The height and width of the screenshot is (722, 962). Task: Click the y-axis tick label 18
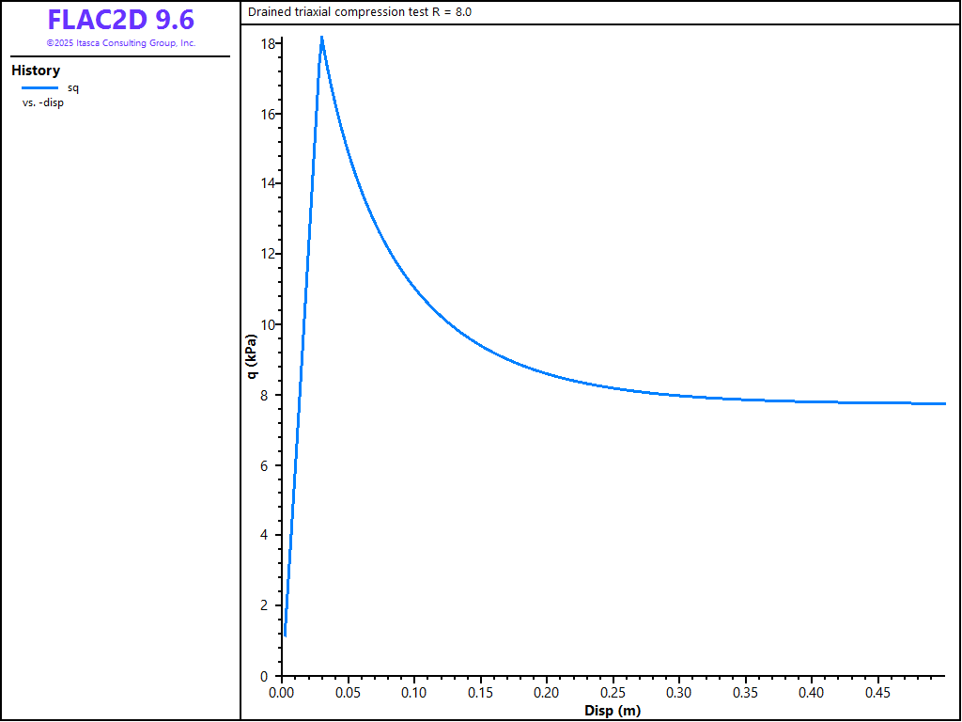[x=268, y=44]
